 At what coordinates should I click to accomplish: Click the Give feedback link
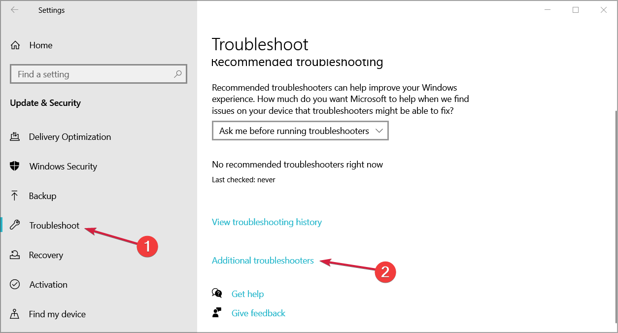(258, 313)
